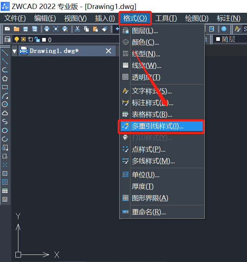Select the Rectangle tool
This screenshot has width=247, height=262.
[5, 87]
